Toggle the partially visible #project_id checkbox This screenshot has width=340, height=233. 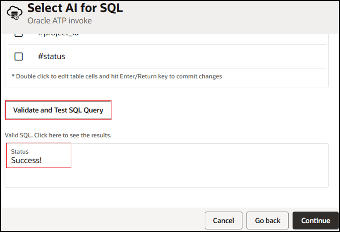(x=19, y=34)
